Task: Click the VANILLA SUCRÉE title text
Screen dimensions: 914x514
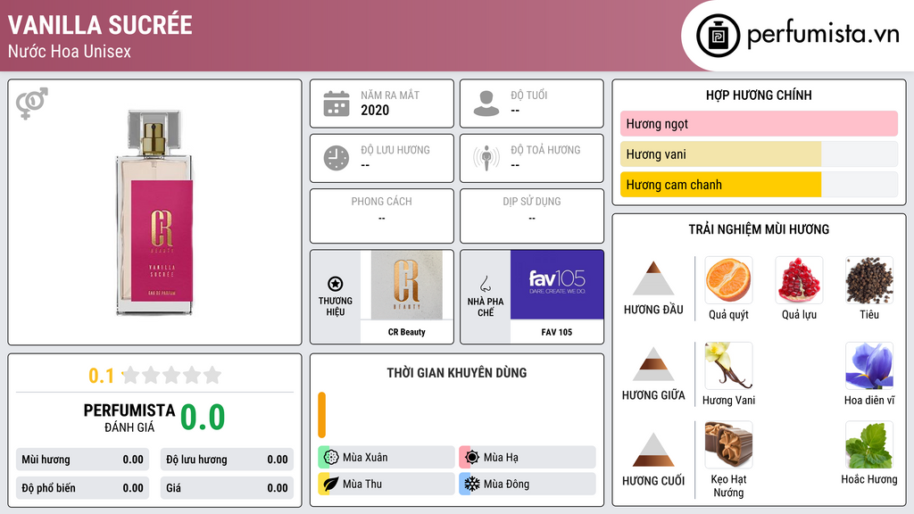Action: click(x=100, y=25)
